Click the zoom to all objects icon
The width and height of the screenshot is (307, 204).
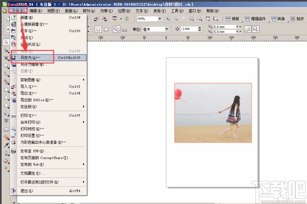coord(200,19)
